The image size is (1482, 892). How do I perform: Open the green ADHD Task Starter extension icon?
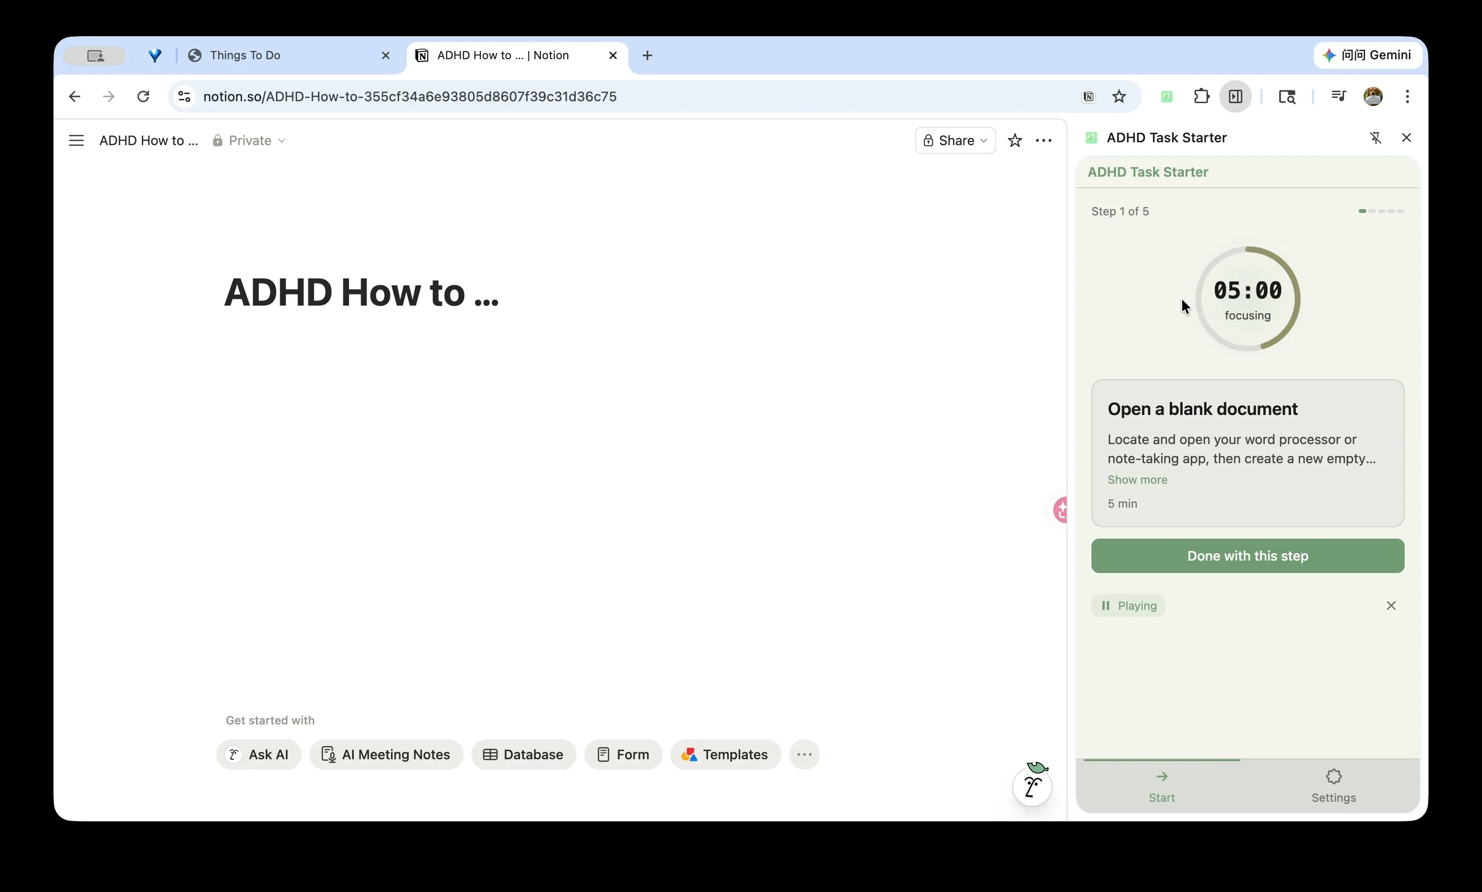[x=1166, y=97]
